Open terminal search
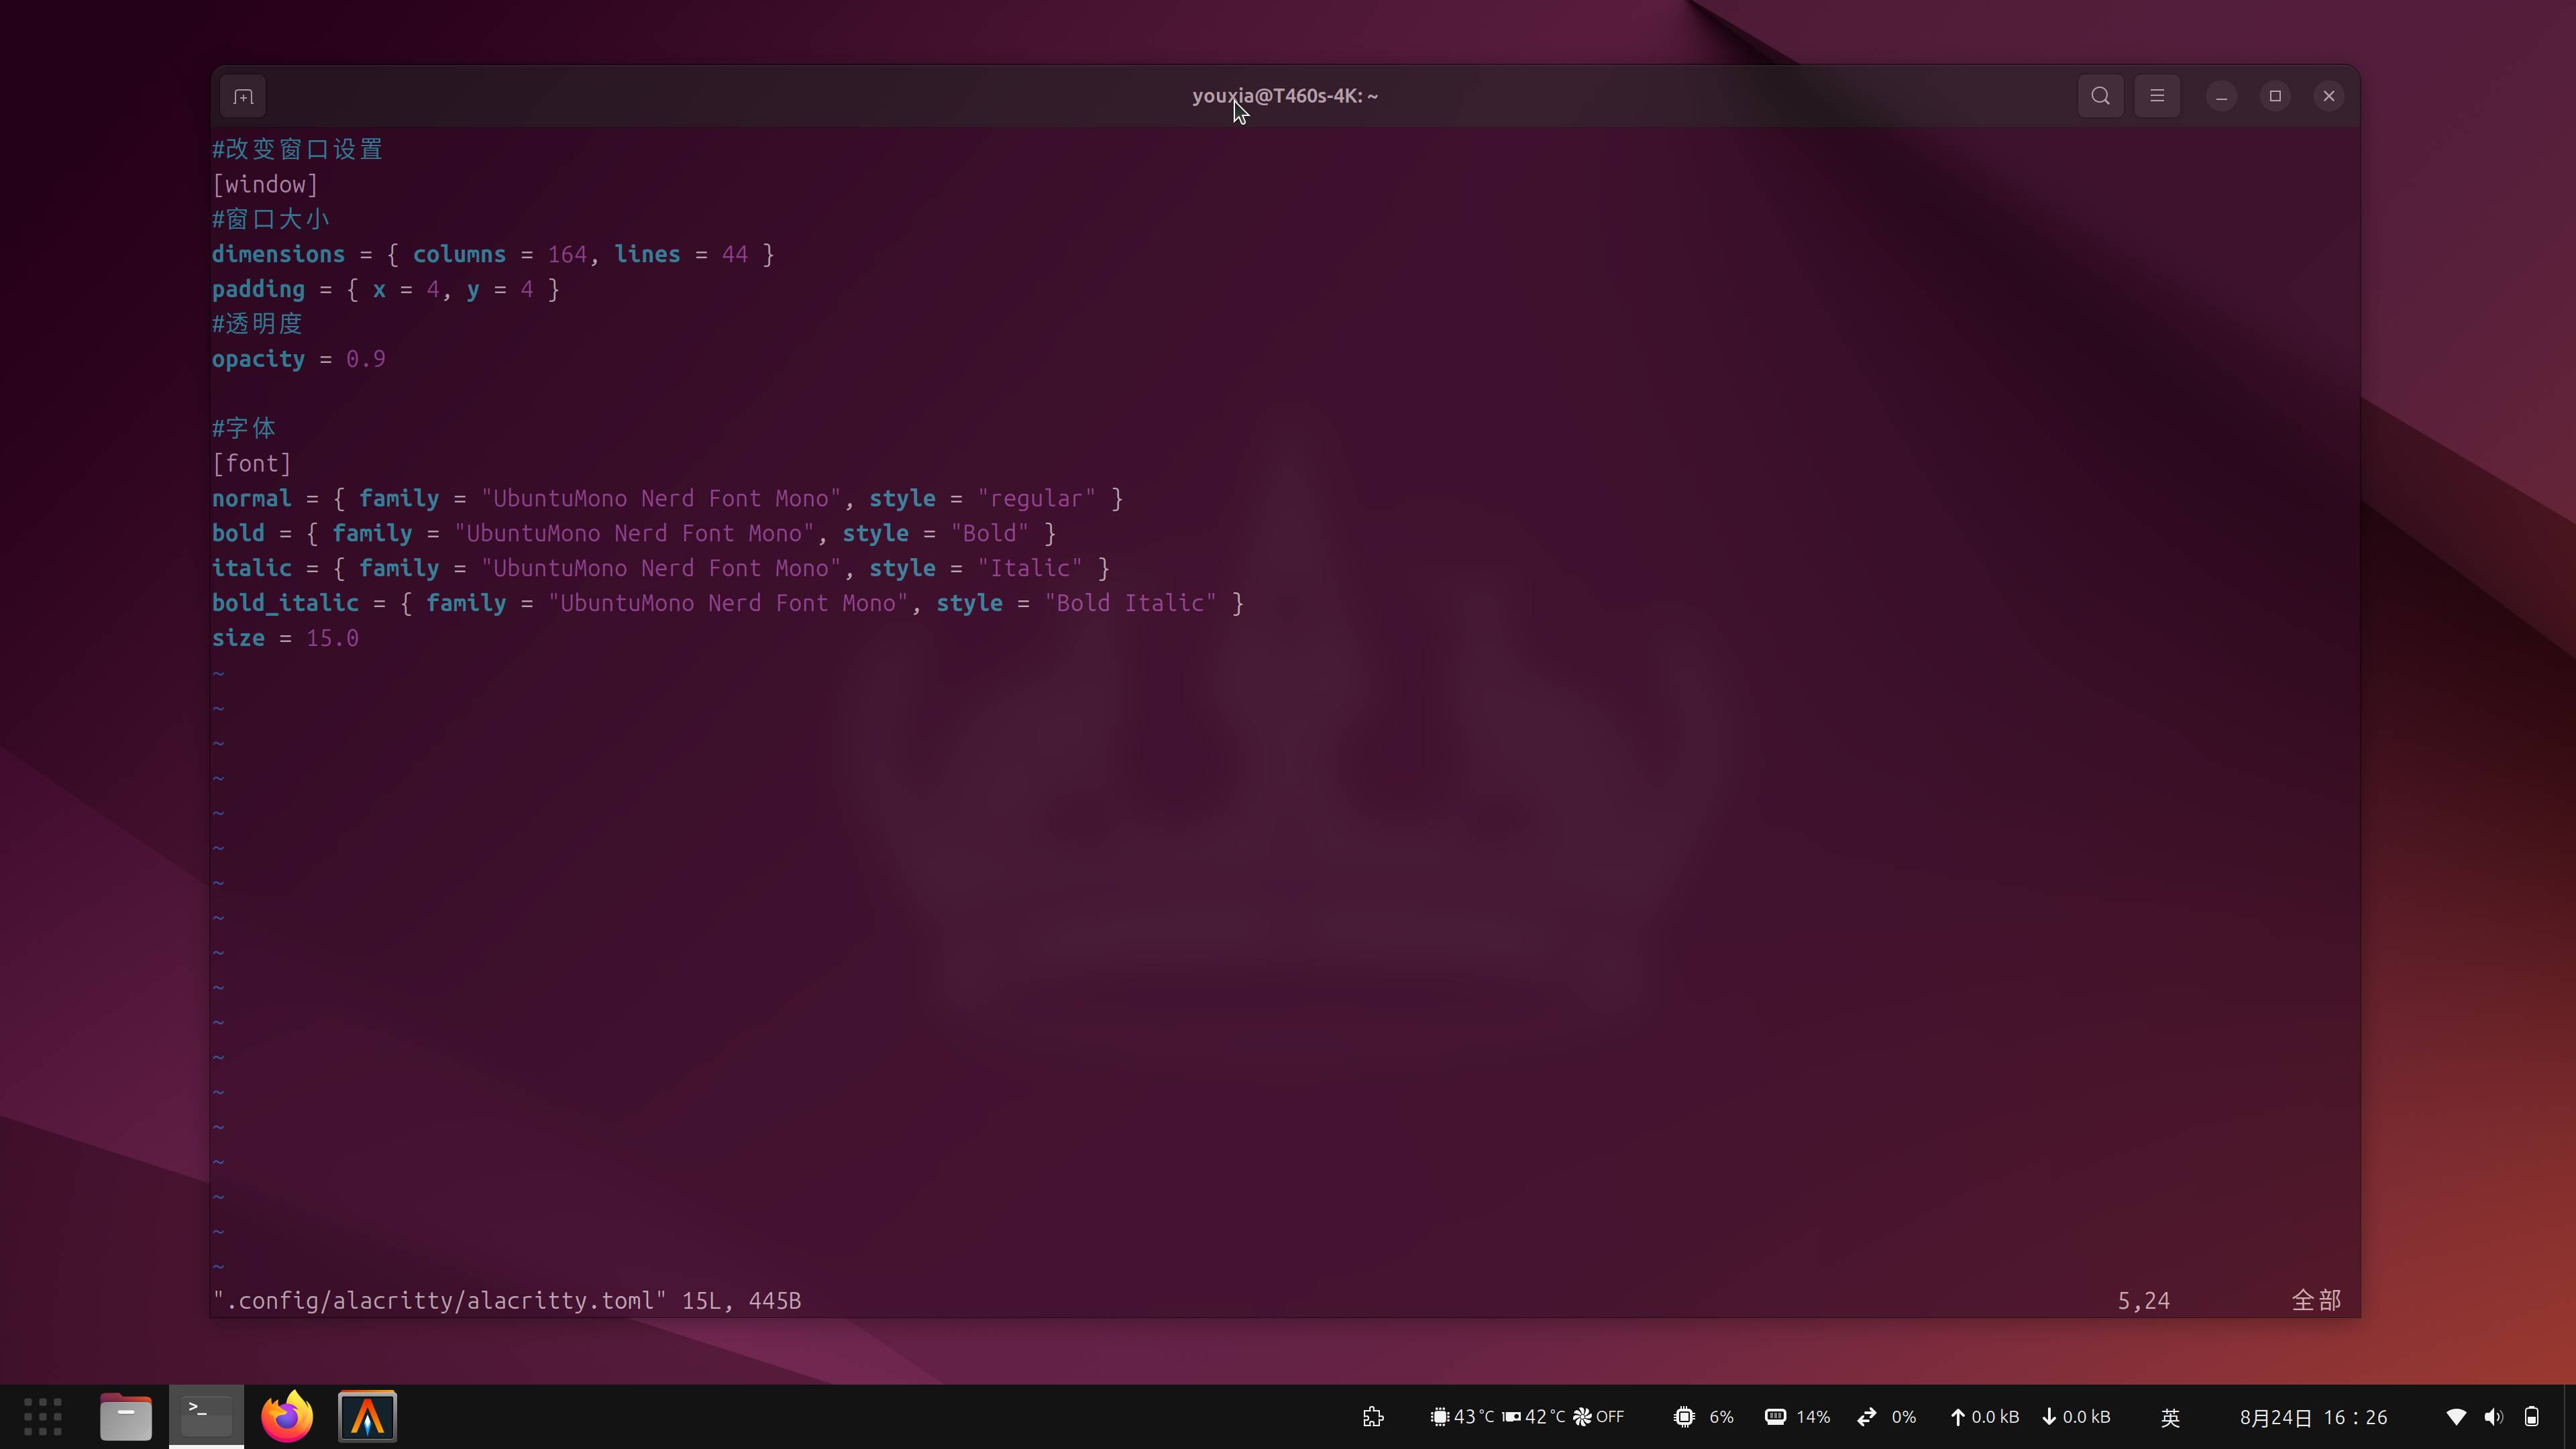The height and width of the screenshot is (1449, 2576). pyautogui.click(x=2100, y=96)
